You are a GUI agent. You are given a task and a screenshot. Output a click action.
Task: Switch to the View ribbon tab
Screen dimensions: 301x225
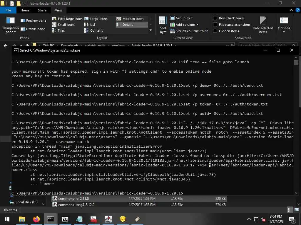pyautogui.click(x=58, y=10)
